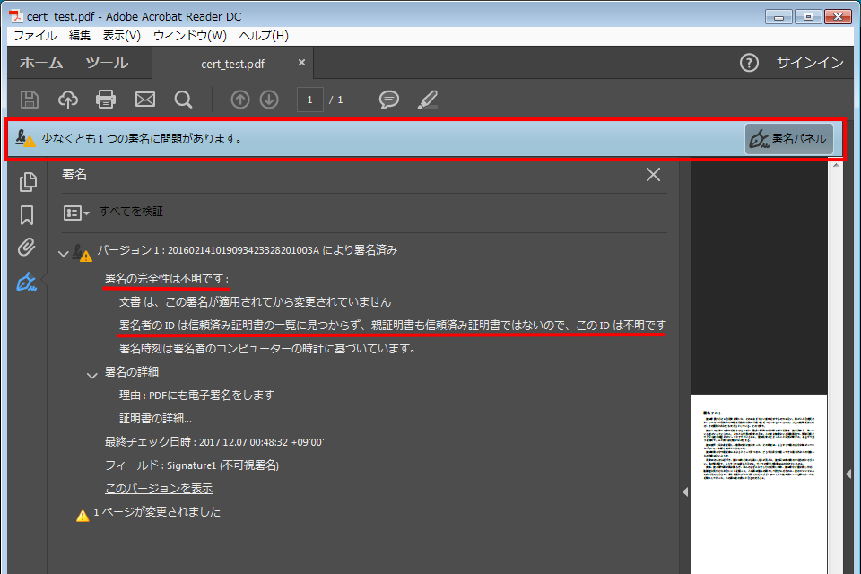Click 少なくとも 1 つの署名に問題があります message
Screen dimensions: 861x574
pos(142,138)
